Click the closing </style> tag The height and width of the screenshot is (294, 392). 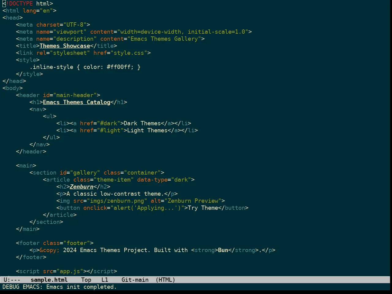[29, 74]
